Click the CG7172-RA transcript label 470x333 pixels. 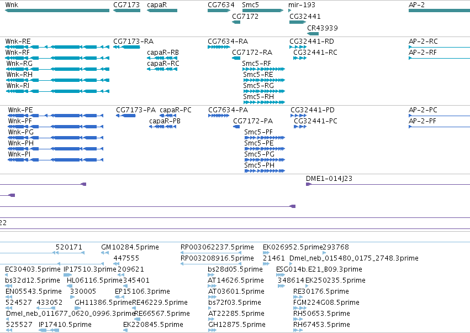click(x=252, y=53)
